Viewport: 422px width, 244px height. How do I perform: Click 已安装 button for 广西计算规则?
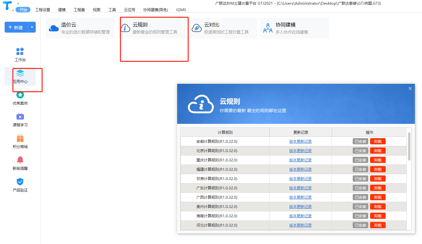[x=360, y=197]
